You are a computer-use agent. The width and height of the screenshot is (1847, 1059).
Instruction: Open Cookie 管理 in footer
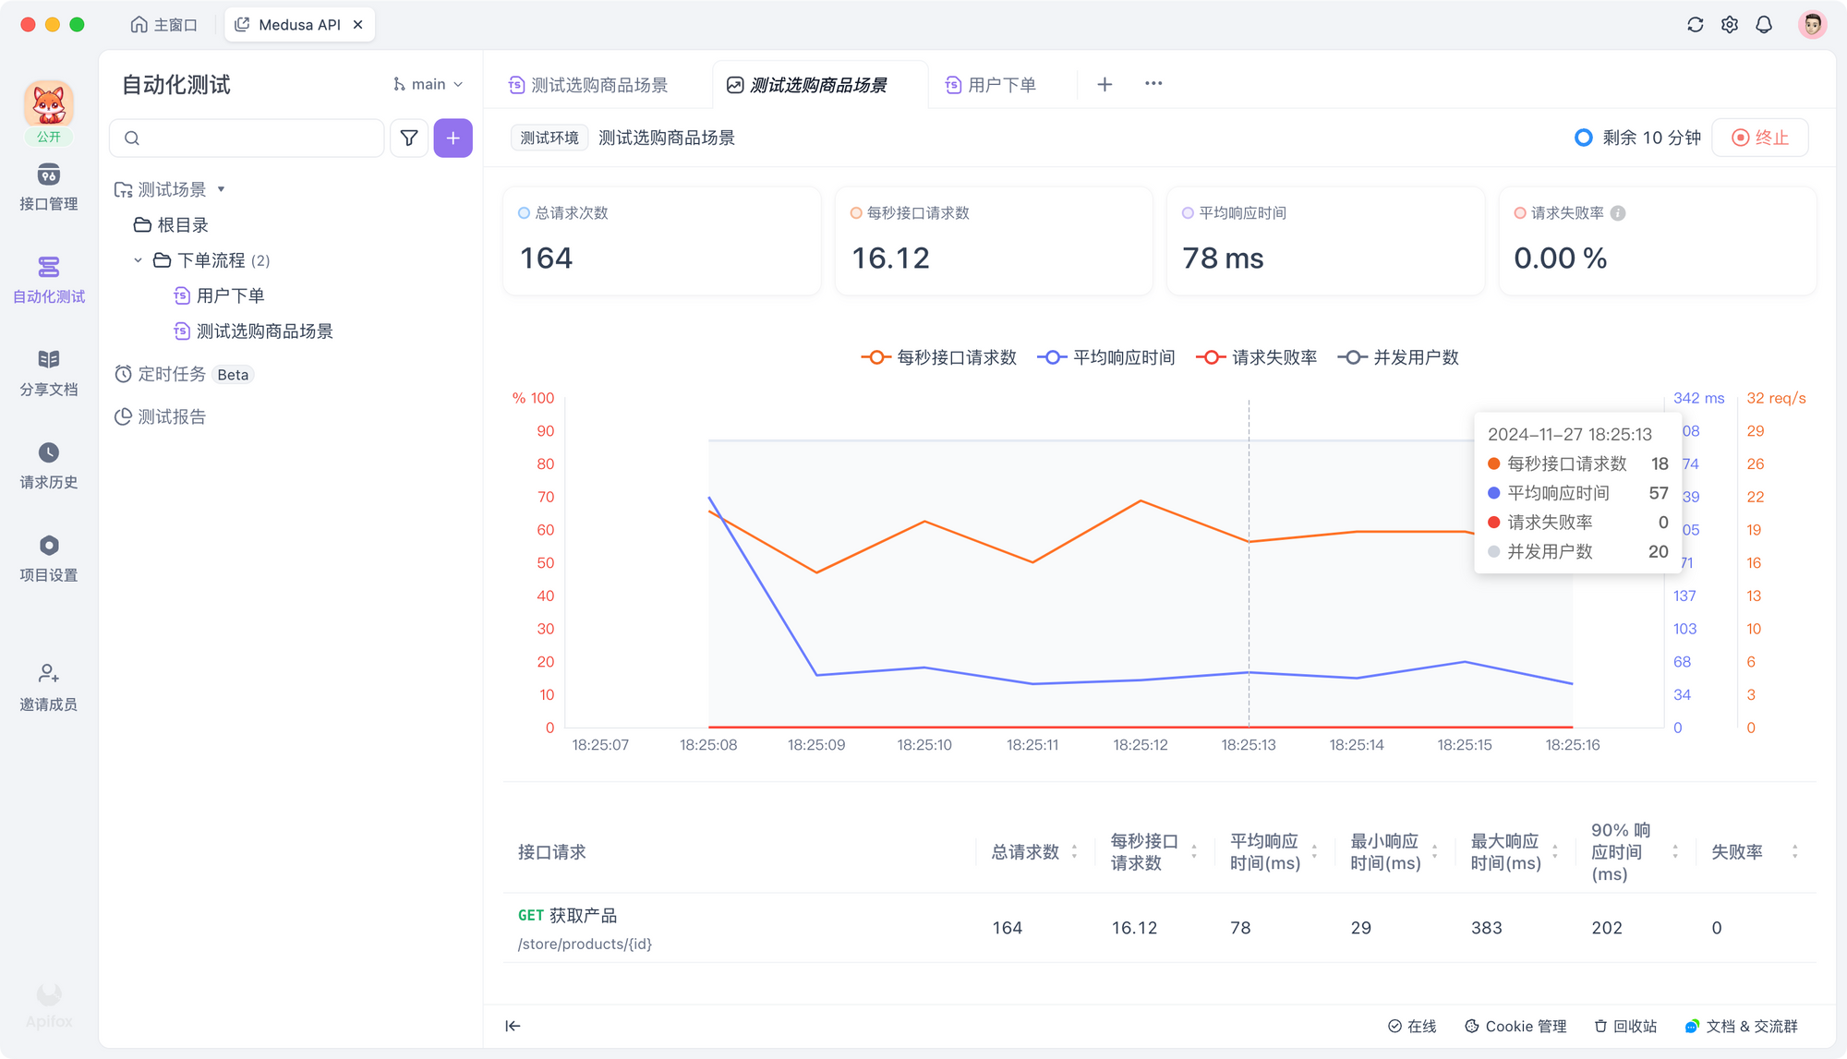[x=1515, y=1026]
